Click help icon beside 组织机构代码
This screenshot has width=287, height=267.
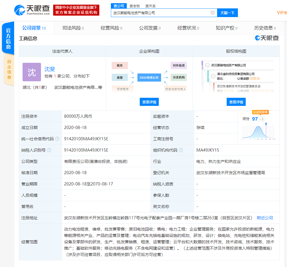pos(181,150)
